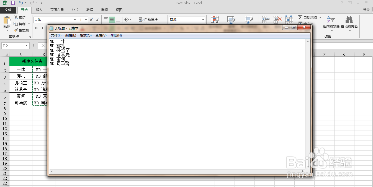
Task: Click the Excel Help question mark icon
Action: [x=342, y=3]
